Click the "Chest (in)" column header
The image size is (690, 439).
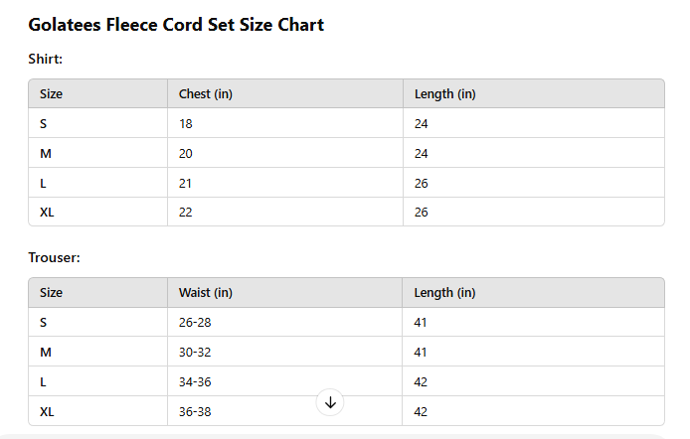(x=206, y=94)
